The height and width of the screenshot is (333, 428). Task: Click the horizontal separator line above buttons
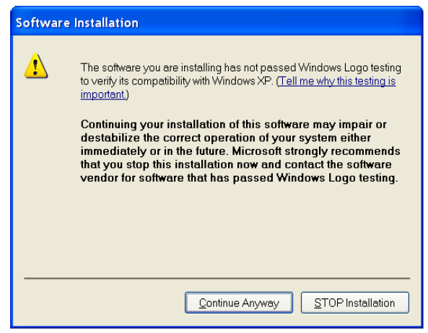click(217, 278)
